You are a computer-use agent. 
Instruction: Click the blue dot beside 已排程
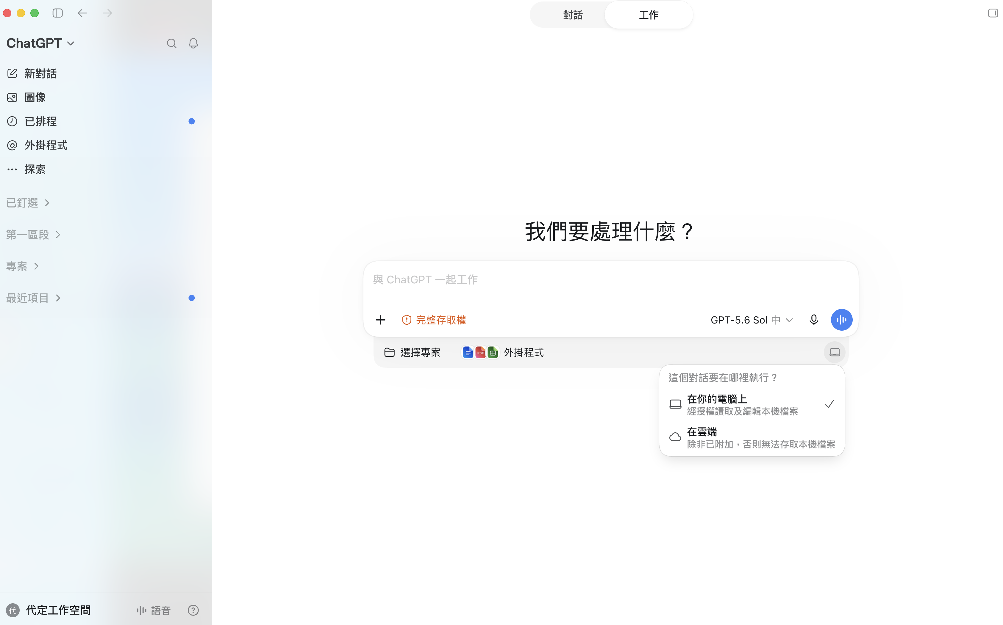(192, 121)
